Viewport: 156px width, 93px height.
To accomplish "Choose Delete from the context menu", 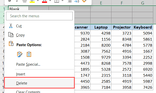I will [x=40, y=83].
